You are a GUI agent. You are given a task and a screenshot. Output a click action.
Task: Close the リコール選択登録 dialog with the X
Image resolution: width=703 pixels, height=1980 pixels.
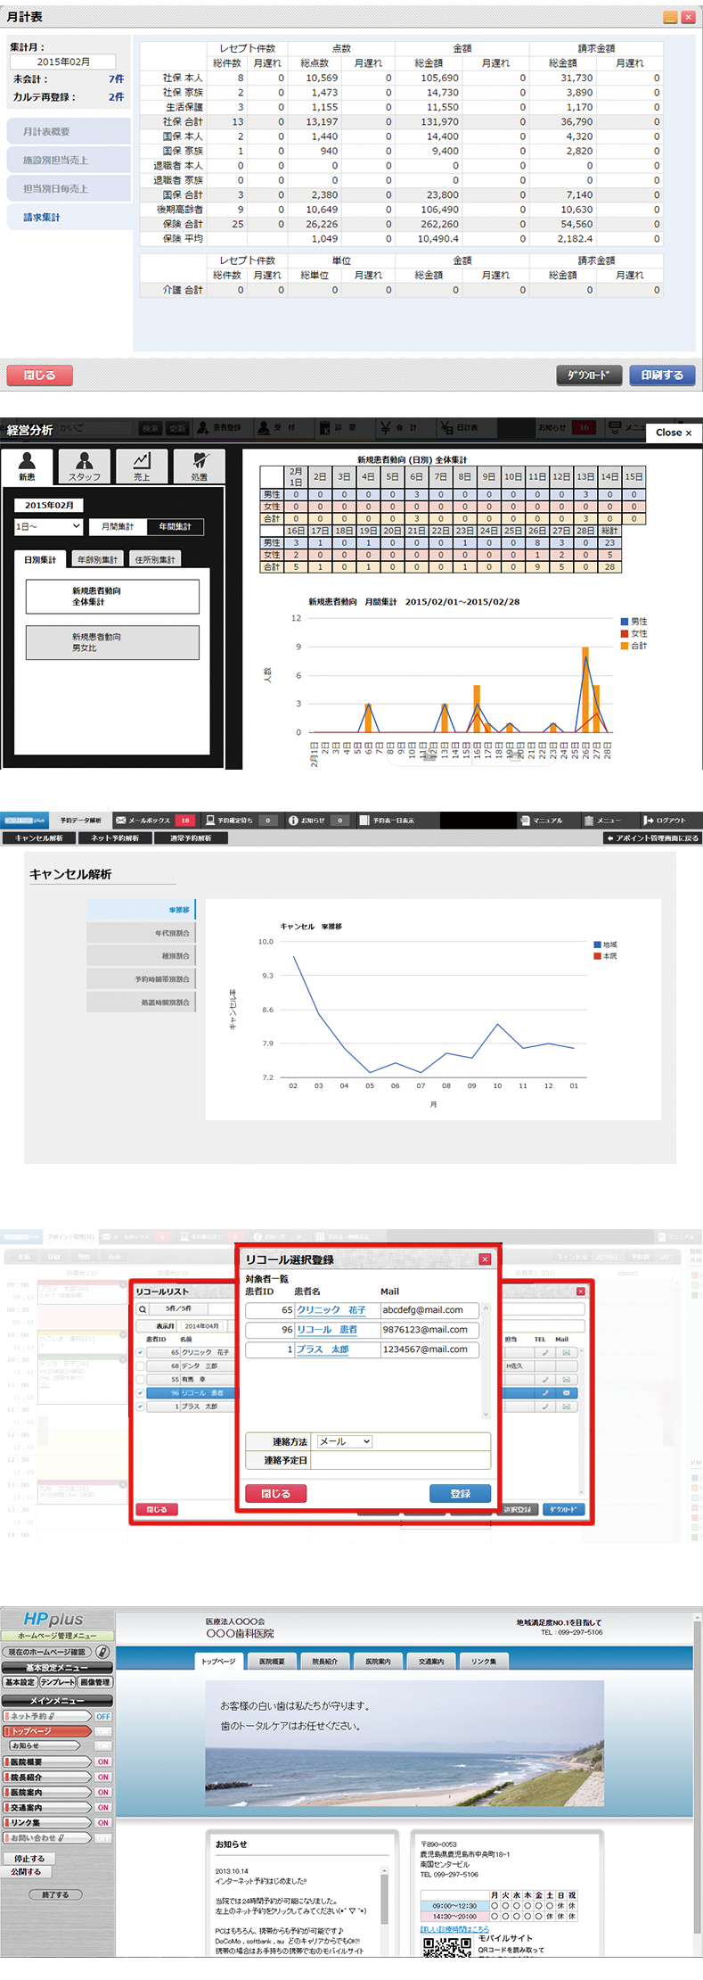point(485,1259)
